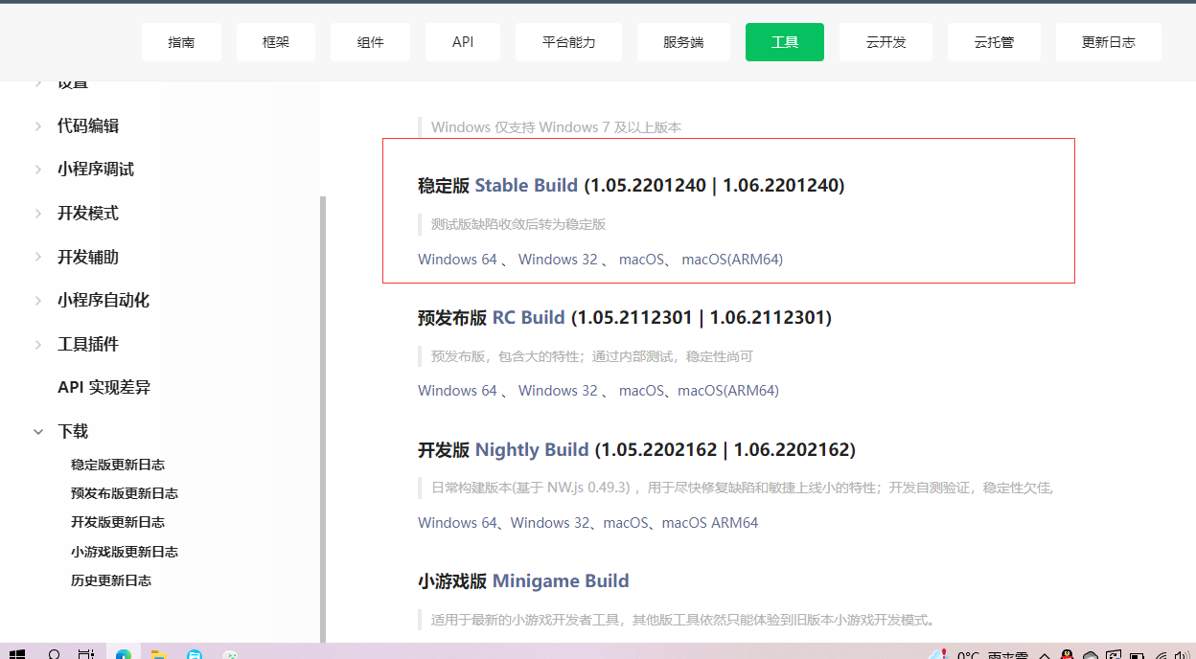Open the Start menu

pyautogui.click(x=17, y=653)
